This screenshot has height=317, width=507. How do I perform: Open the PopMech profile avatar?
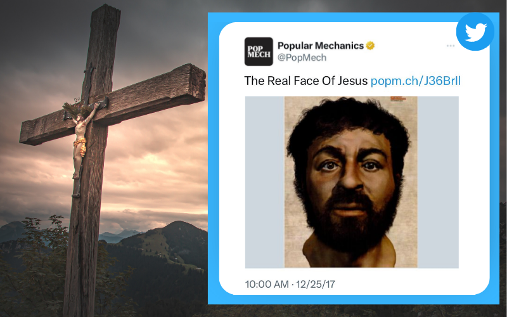pos(259,51)
